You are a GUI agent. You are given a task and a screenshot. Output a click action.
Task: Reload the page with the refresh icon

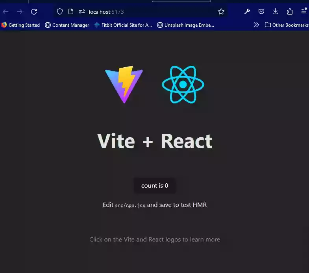34,12
